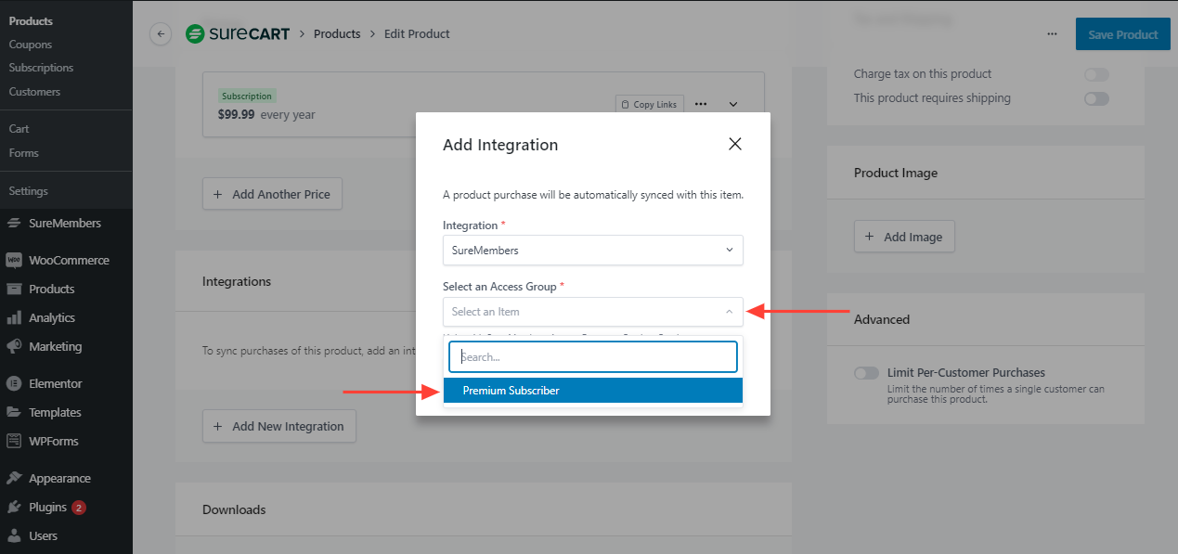Toggle Charge tax on this product
Screen dimensions: 1178x554
click(x=1096, y=74)
